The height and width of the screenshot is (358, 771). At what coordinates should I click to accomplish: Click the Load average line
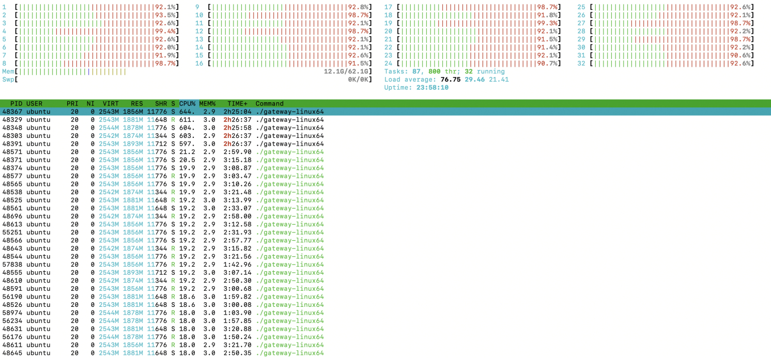(446, 80)
